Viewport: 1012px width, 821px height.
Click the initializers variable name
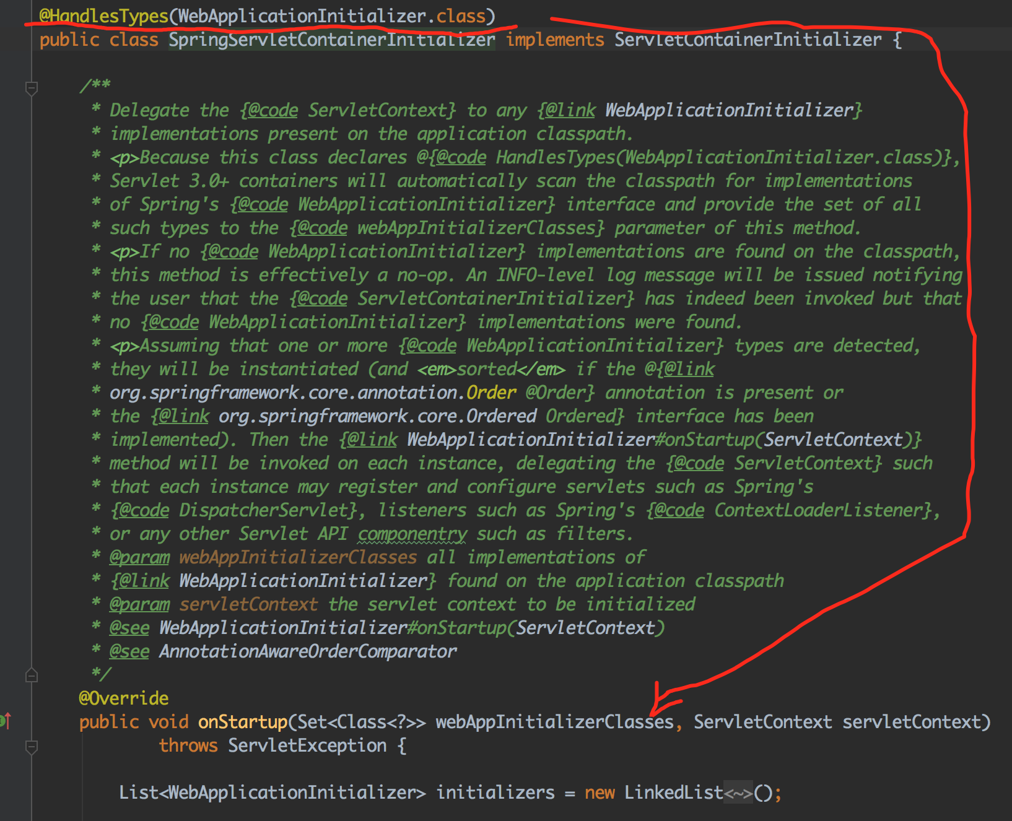[495, 793]
